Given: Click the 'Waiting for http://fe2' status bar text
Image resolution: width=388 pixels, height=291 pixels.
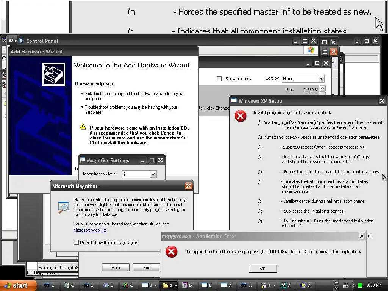Looking at the screenshot, I should click(58, 267).
